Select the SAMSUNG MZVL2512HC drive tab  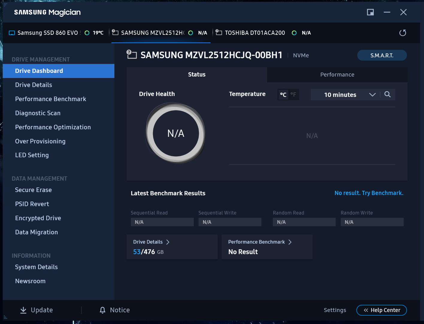click(161, 33)
